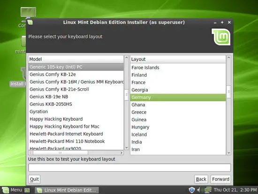This screenshot has height=194, width=258.
Task: Choose Iceland layout
Action: (178, 134)
